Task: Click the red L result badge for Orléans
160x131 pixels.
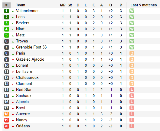Action: pyautogui.click(x=132, y=126)
